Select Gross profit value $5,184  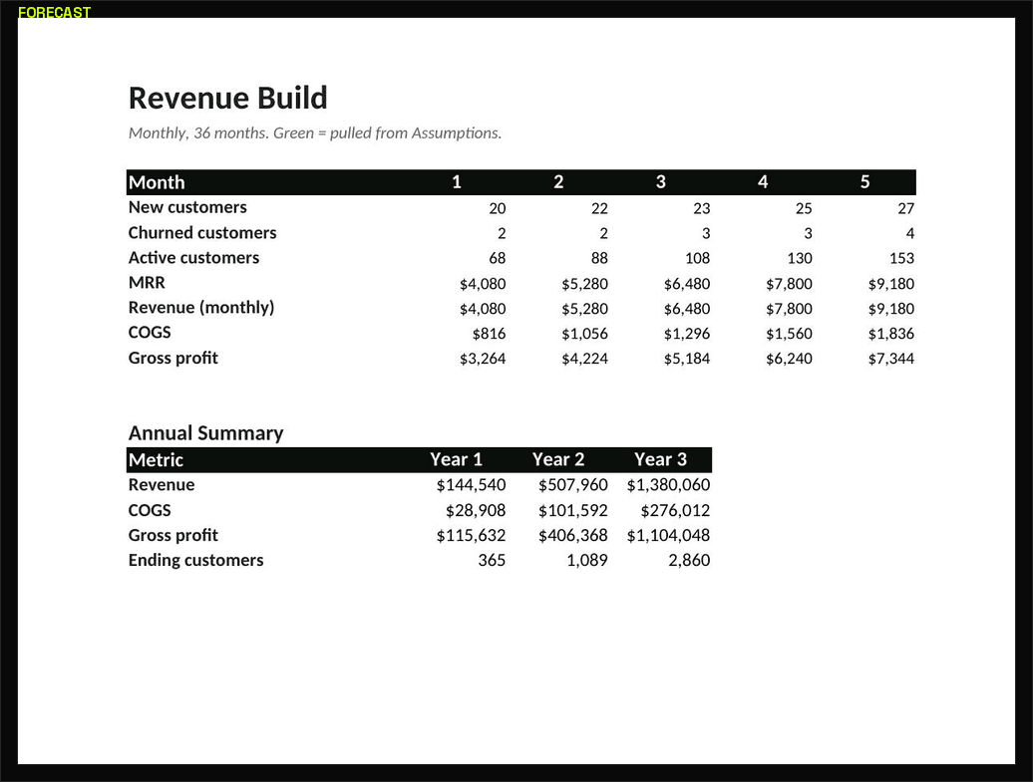coord(687,359)
